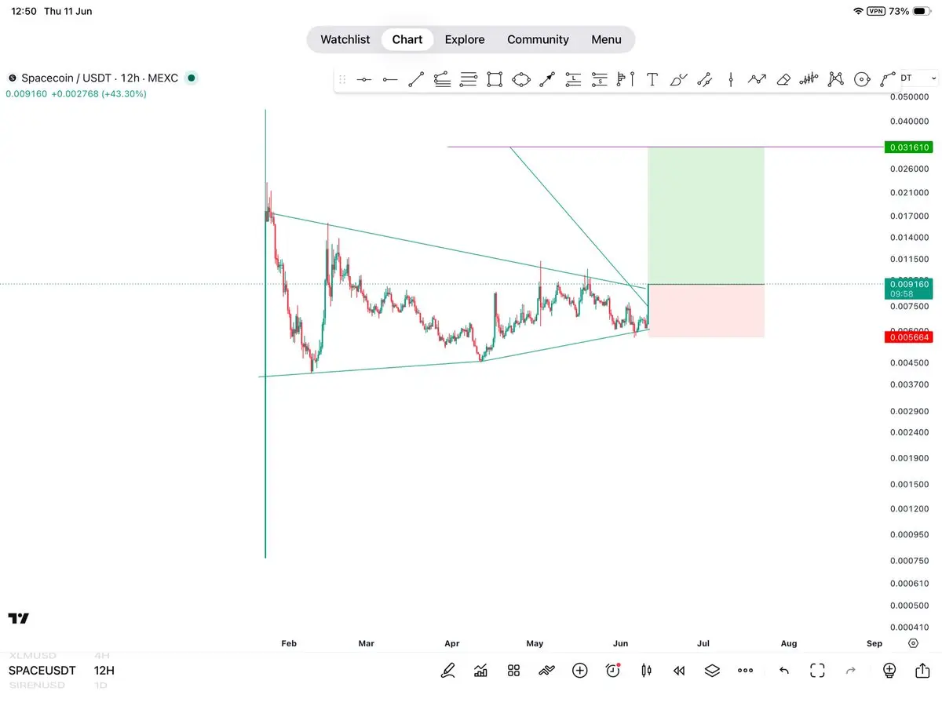This screenshot has width=942, height=706.
Task: Select the eraser tool
Action: tap(783, 79)
